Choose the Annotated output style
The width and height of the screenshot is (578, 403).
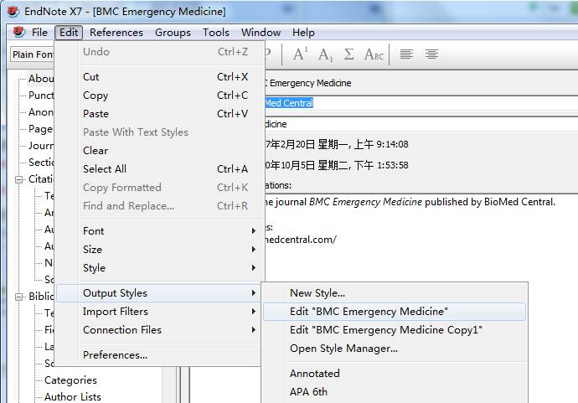point(395,374)
